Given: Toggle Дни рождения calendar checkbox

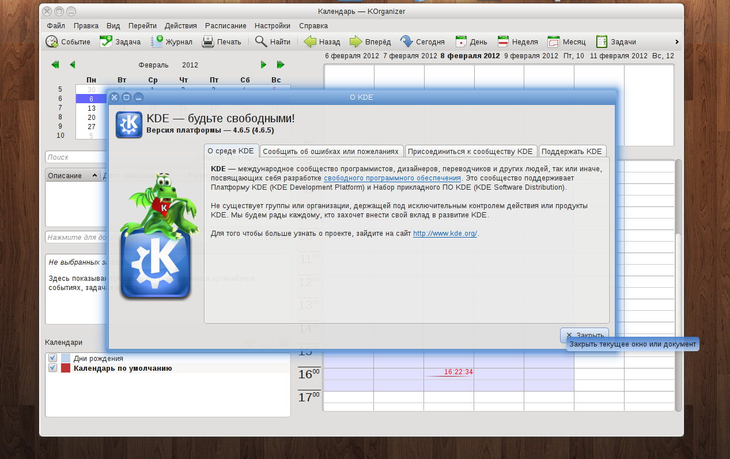Looking at the screenshot, I should point(53,358).
